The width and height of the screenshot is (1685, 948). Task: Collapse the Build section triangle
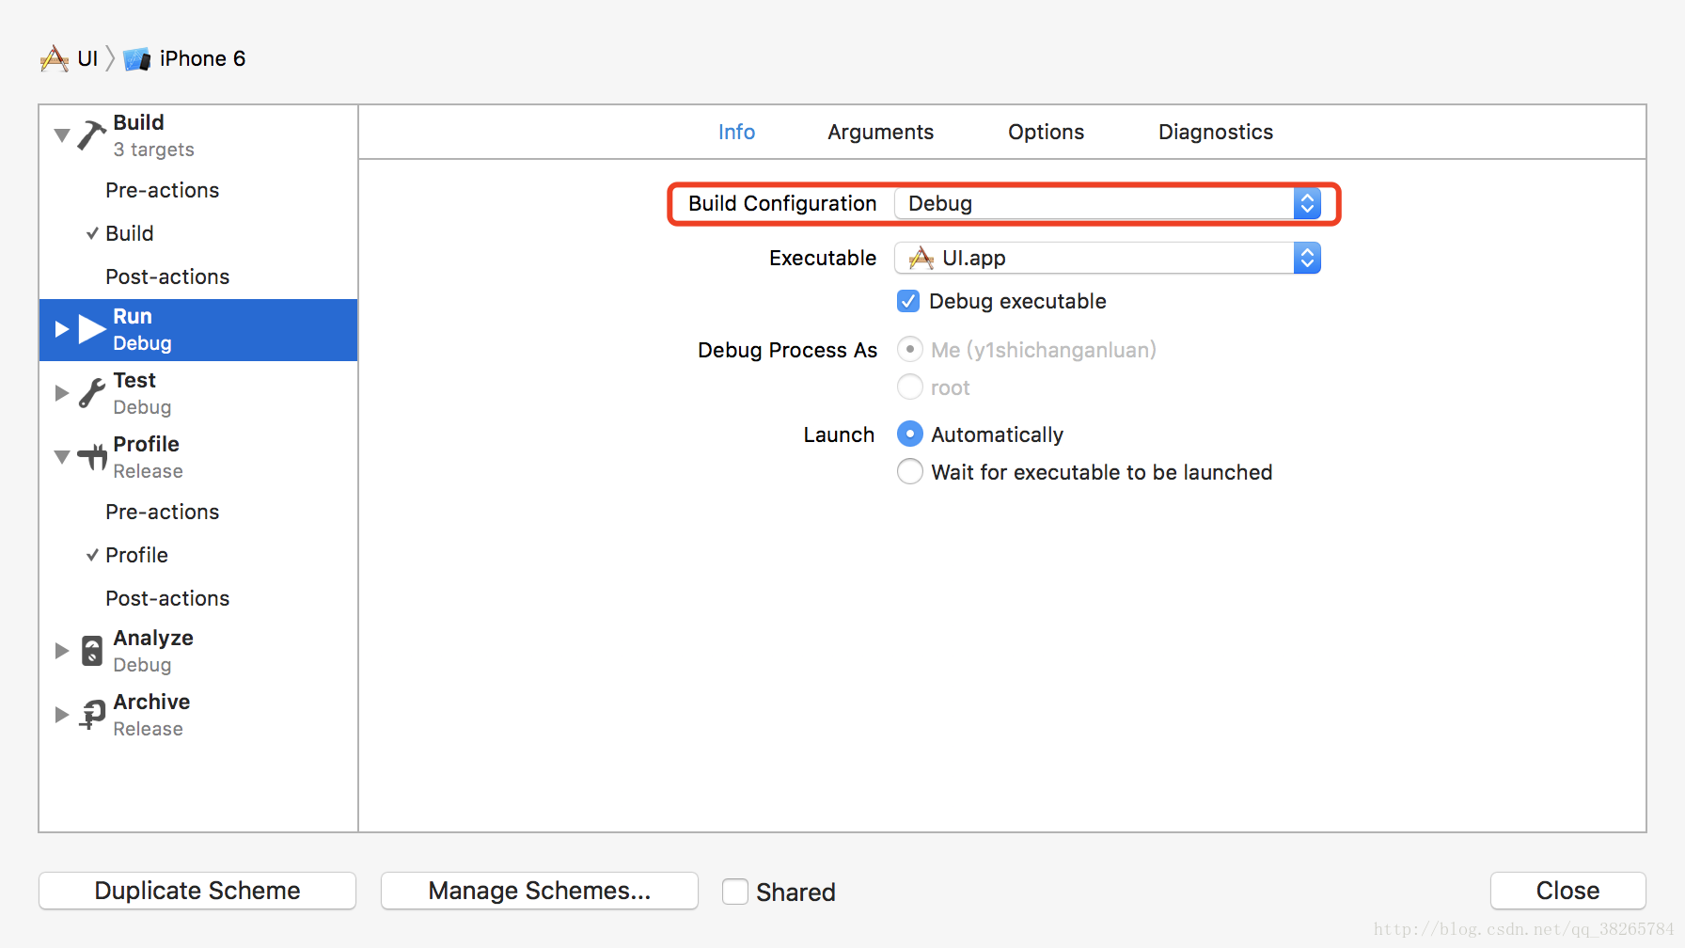point(62,135)
